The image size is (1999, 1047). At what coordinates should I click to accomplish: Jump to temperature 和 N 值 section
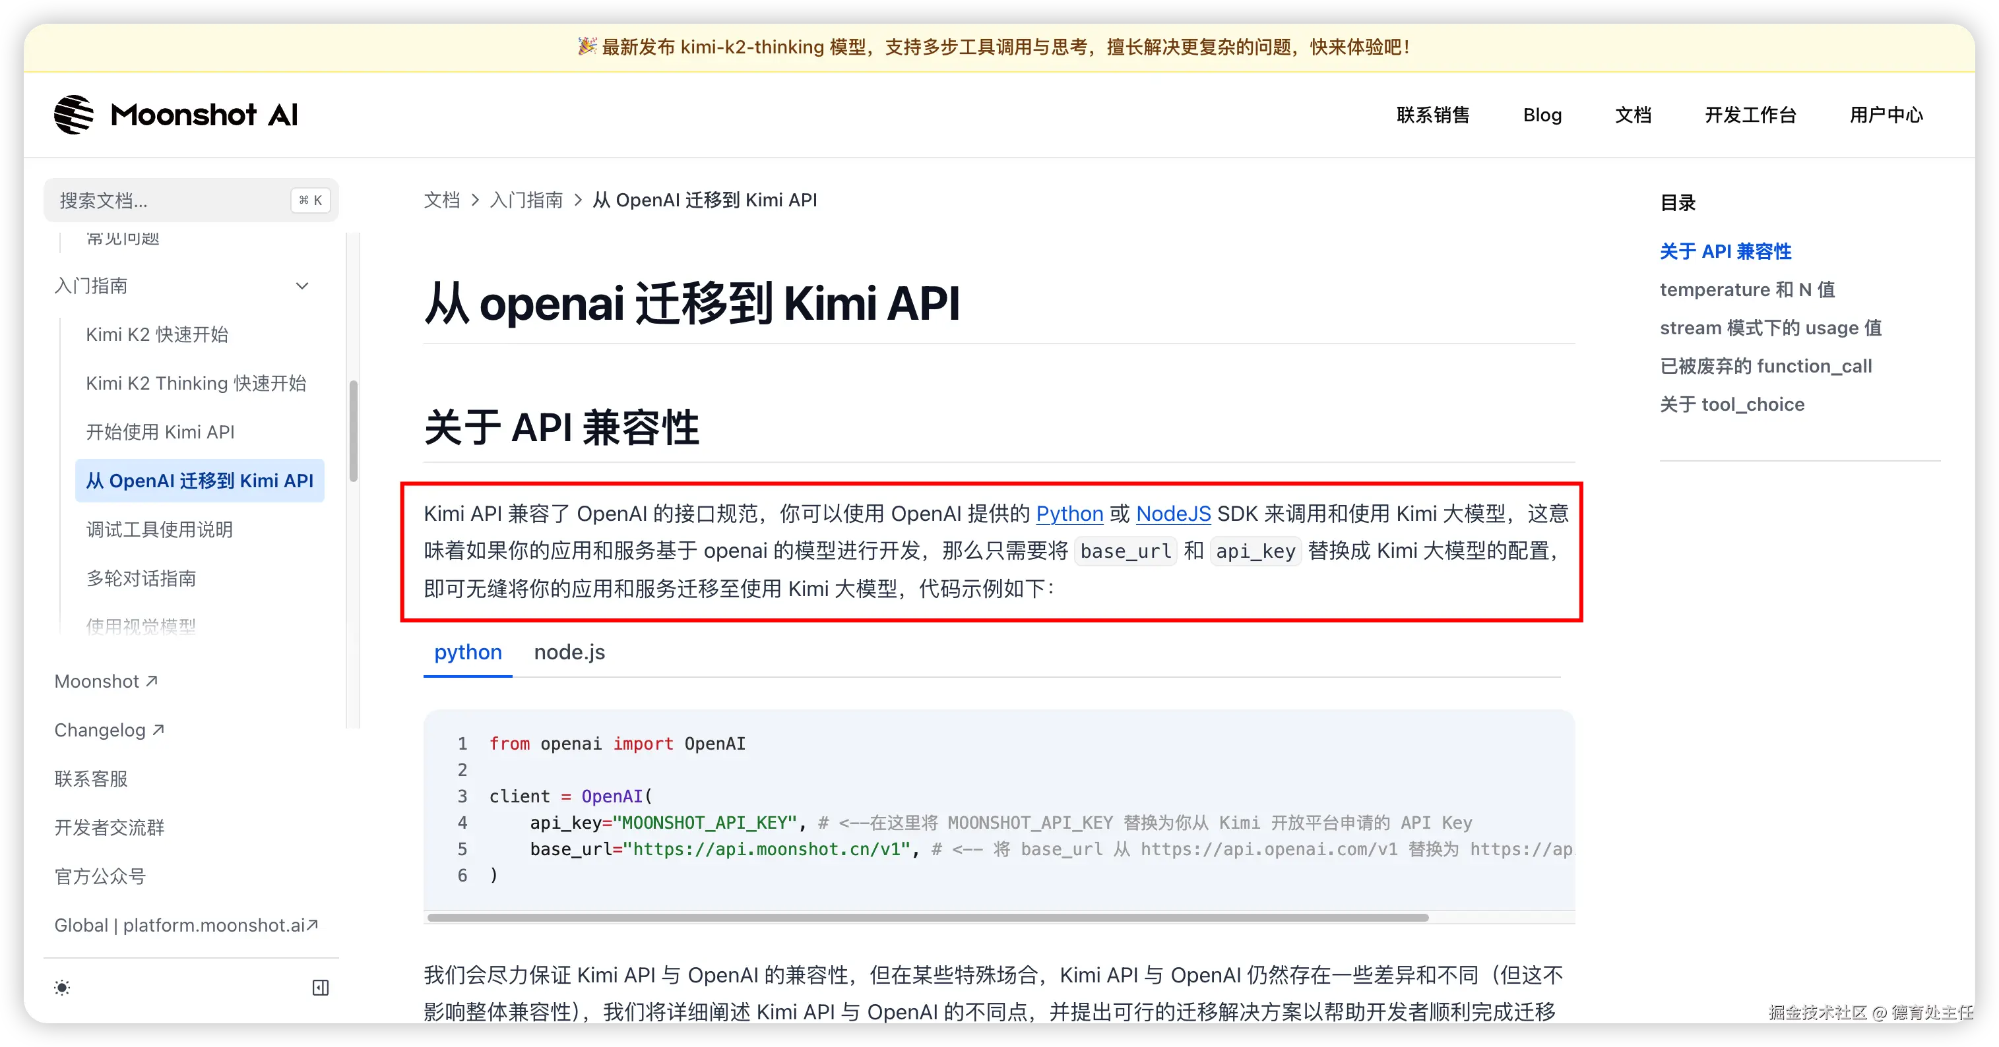pos(1747,289)
